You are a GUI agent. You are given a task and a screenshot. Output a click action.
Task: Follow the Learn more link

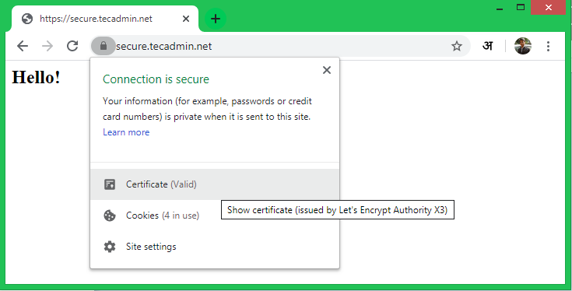point(126,132)
